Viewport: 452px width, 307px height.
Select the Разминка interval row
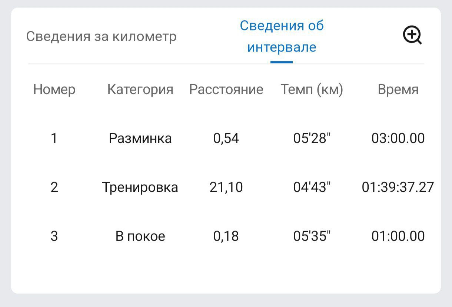226,138
